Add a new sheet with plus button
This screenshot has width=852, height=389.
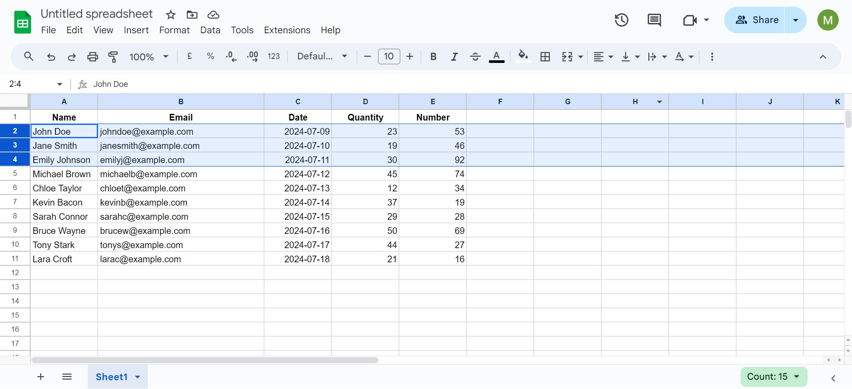click(x=41, y=377)
